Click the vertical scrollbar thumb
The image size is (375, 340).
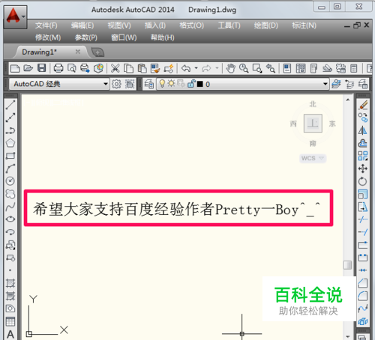coord(347,265)
